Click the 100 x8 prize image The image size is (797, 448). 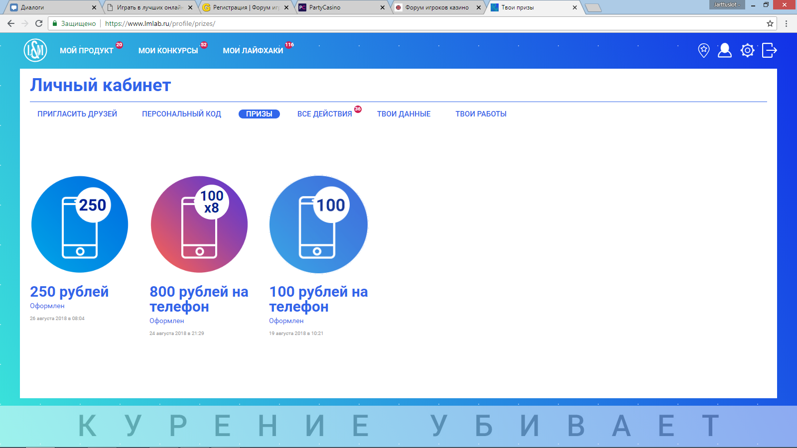(x=199, y=224)
